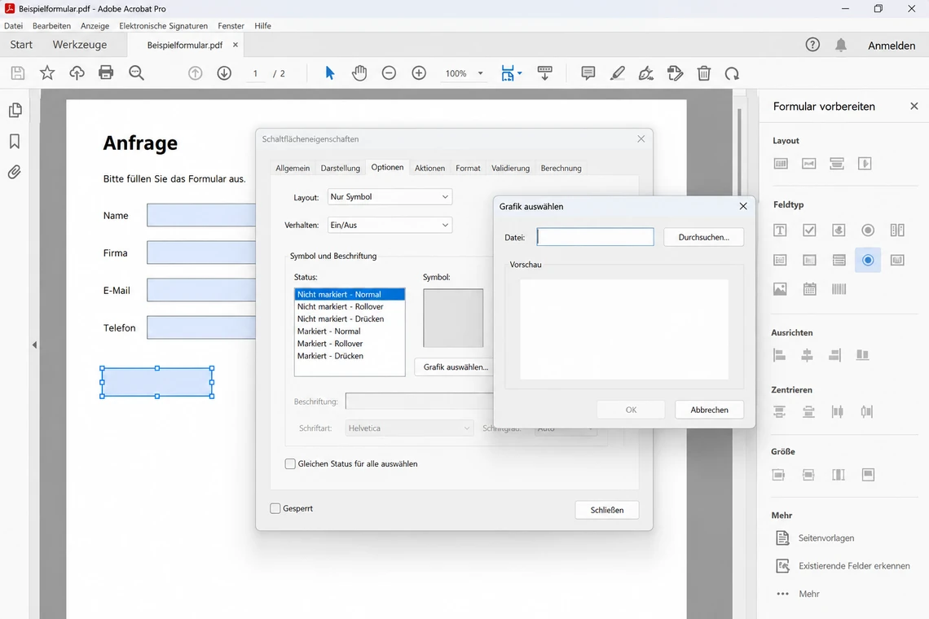Close the Grafik auswählen dialog

point(743,206)
